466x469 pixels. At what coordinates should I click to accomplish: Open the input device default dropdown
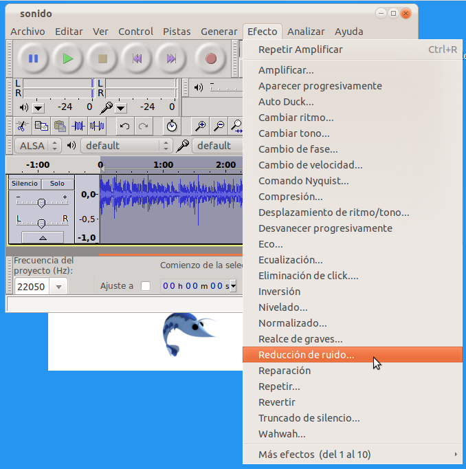(217, 146)
